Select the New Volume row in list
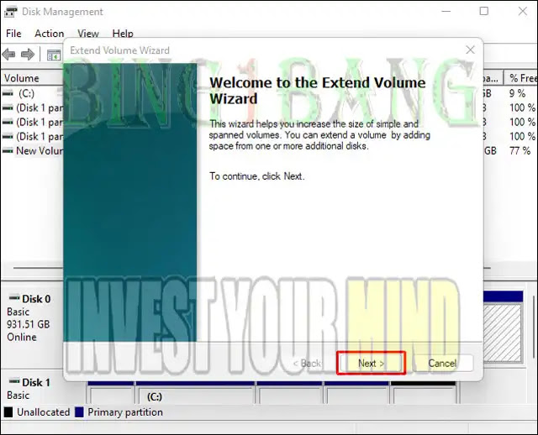538x435 pixels. tap(33, 150)
